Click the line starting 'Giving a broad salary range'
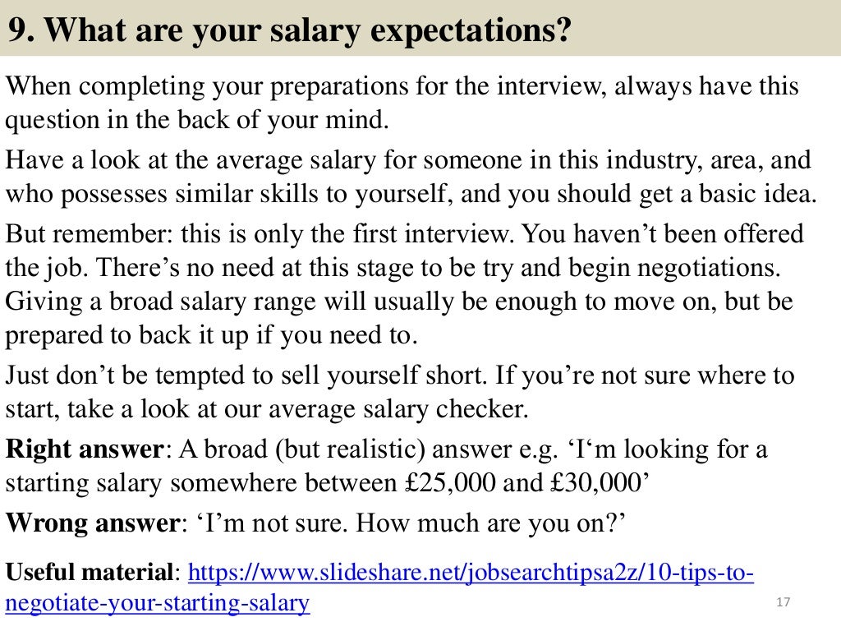Viewport: 841px width, 631px height. coord(399,302)
